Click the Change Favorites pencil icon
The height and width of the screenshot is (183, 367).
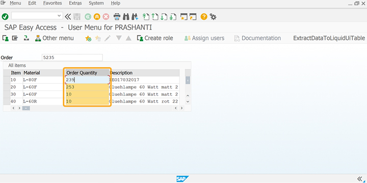pyautogui.click(x=108, y=38)
